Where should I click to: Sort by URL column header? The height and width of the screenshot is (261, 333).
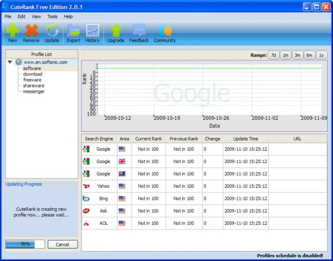pyautogui.click(x=297, y=139)
